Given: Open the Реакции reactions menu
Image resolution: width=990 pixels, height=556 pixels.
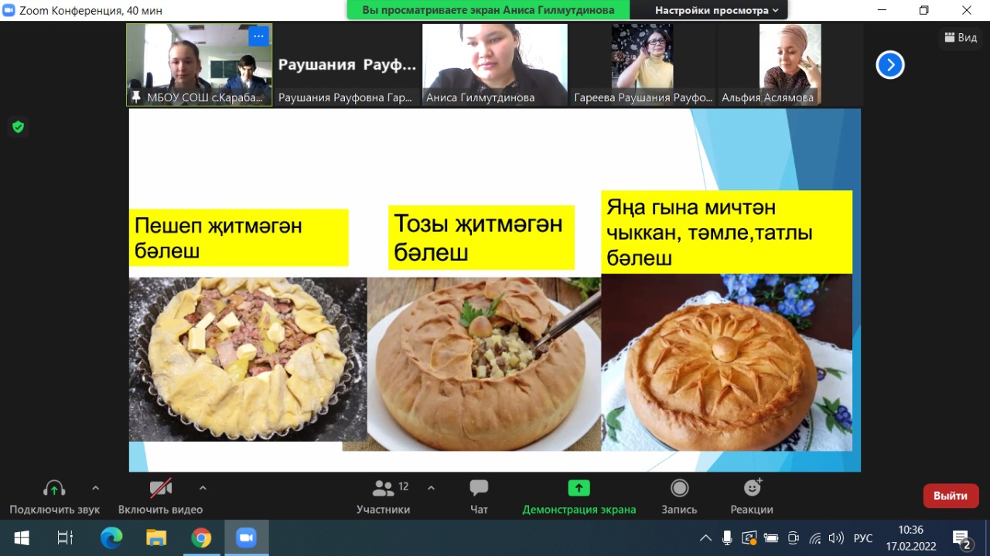Looking at the screenshot, I should [752, 496].
